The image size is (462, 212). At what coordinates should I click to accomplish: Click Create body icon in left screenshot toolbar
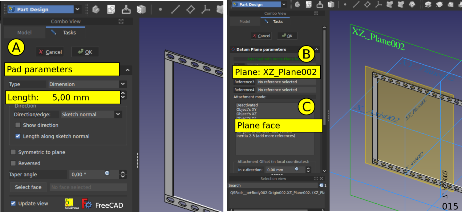pyautogui.click(x=96, y=10)
